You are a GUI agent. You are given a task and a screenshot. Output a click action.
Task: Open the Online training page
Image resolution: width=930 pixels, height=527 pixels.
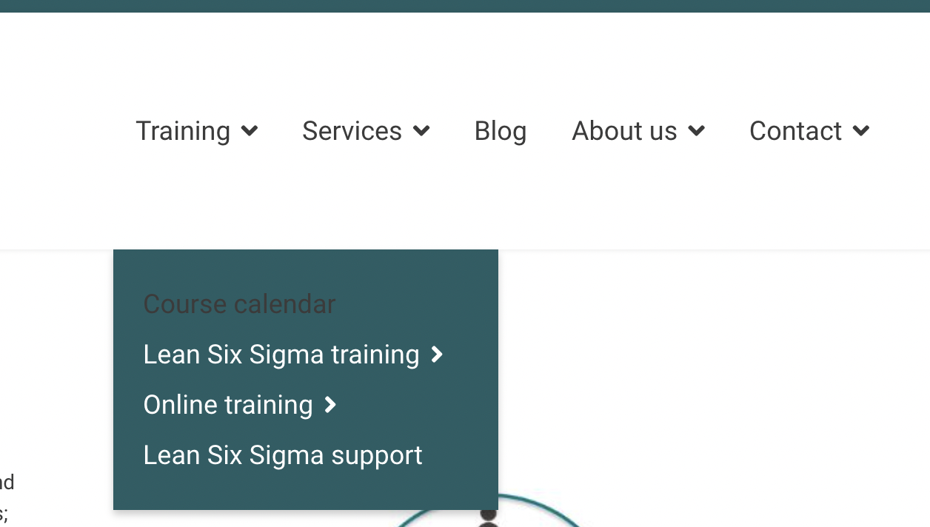pos(228,405)
